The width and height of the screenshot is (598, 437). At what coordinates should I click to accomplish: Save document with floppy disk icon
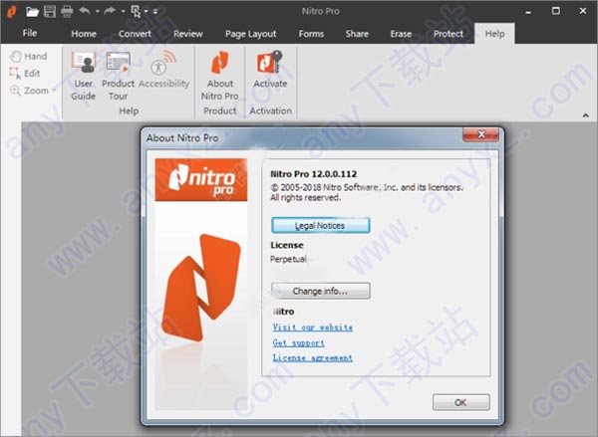(x=50, y=11)
